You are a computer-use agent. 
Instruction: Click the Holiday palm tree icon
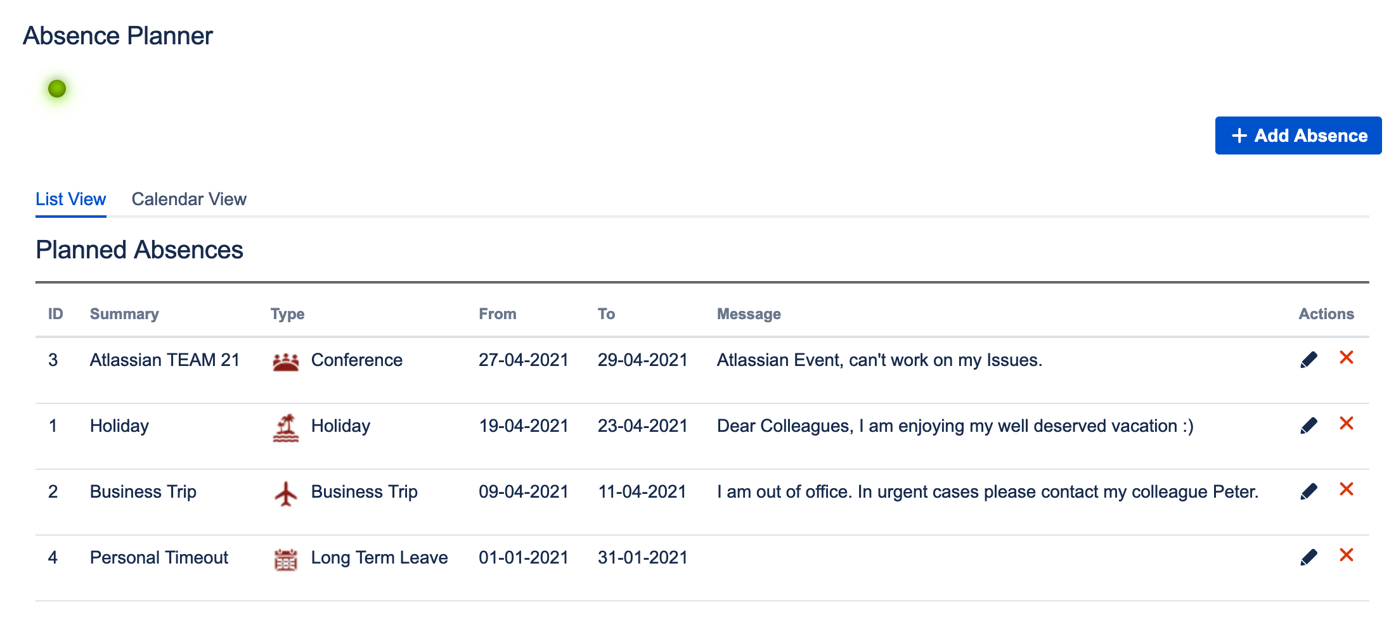[286, 427]
